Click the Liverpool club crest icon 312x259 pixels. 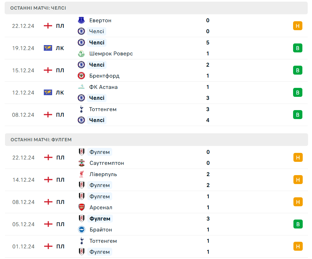81,174
